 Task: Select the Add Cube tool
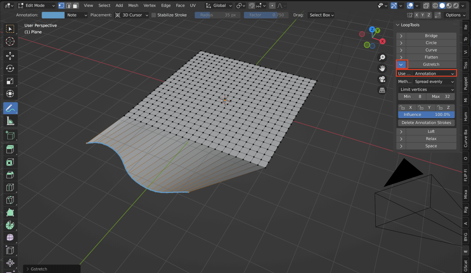10,135
